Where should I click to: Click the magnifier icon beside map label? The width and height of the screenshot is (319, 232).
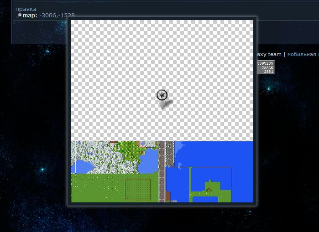tap(19, 15)
